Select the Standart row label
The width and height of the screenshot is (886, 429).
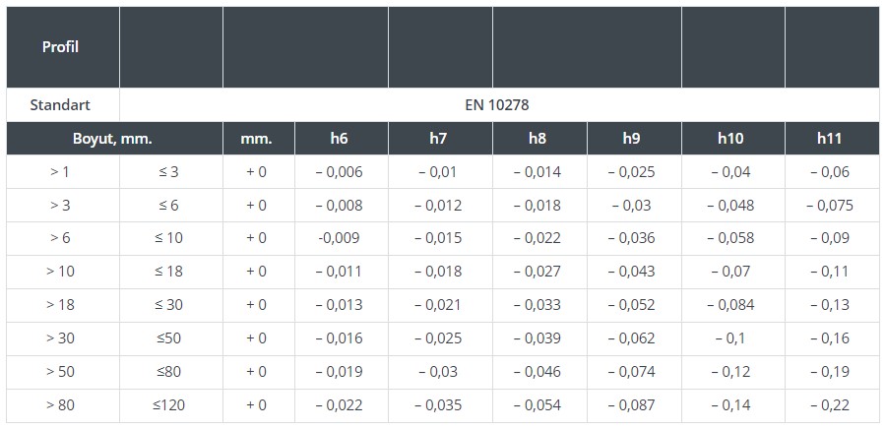61,104
